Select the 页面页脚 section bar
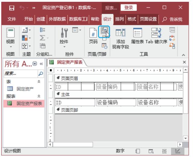 click(x=119, y=110)
